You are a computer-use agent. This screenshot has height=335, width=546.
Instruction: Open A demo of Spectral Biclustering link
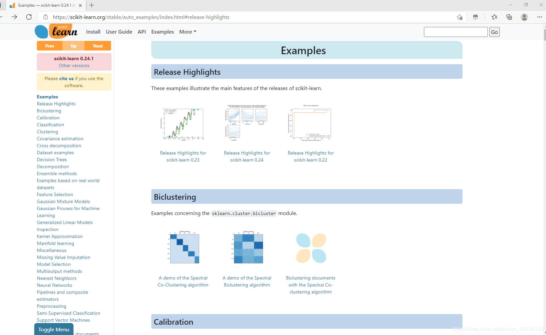coord(247,281)
